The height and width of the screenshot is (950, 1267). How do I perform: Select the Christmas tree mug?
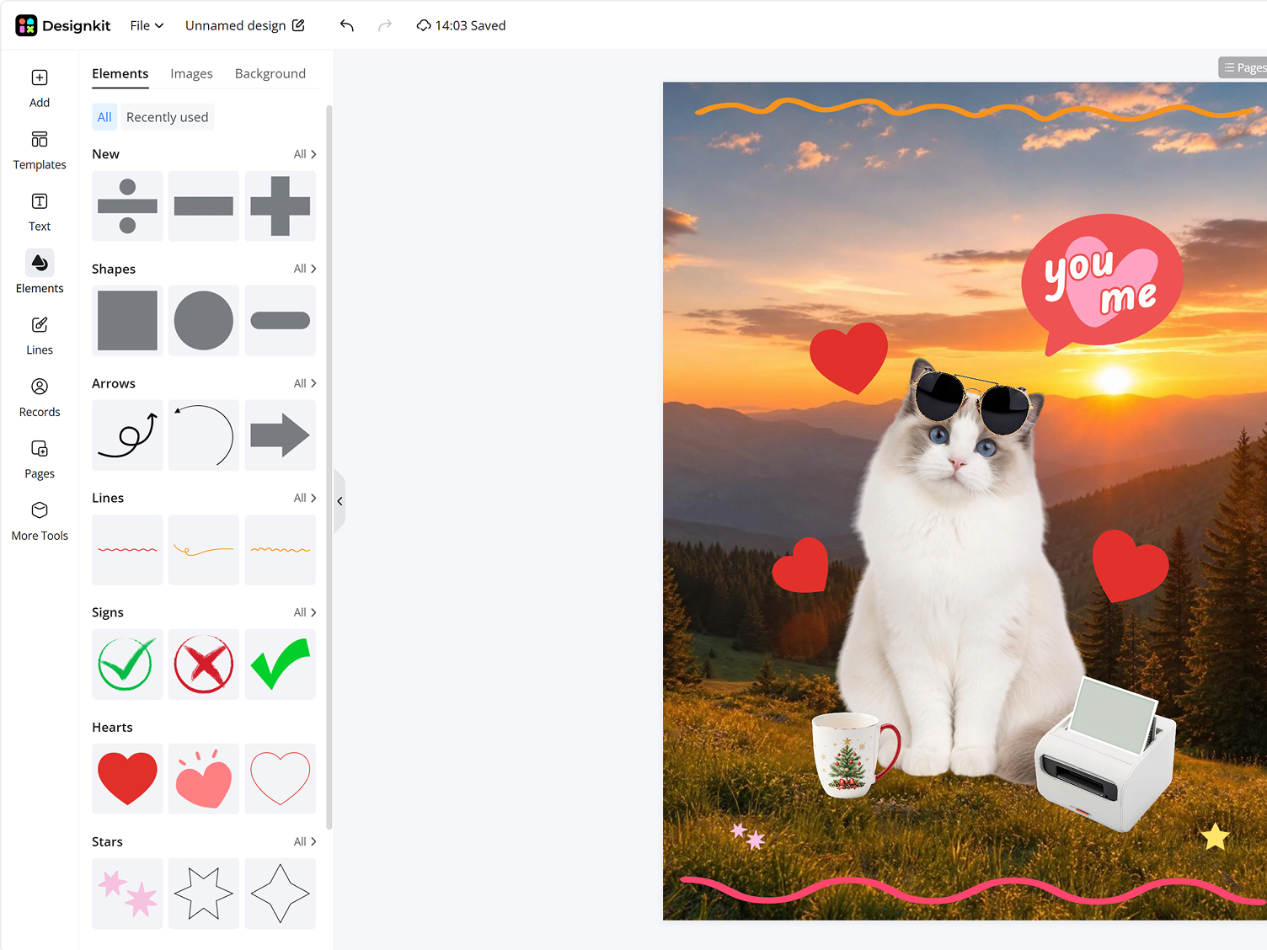tap(855, 755)
